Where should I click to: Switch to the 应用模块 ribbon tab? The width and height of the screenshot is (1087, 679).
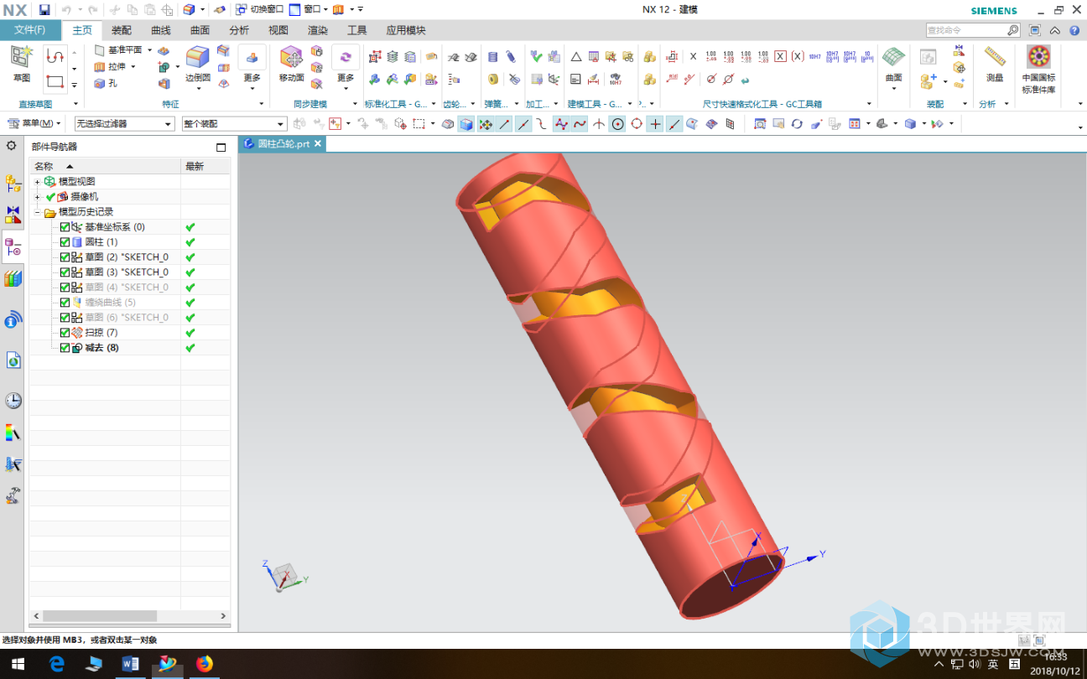406,30
